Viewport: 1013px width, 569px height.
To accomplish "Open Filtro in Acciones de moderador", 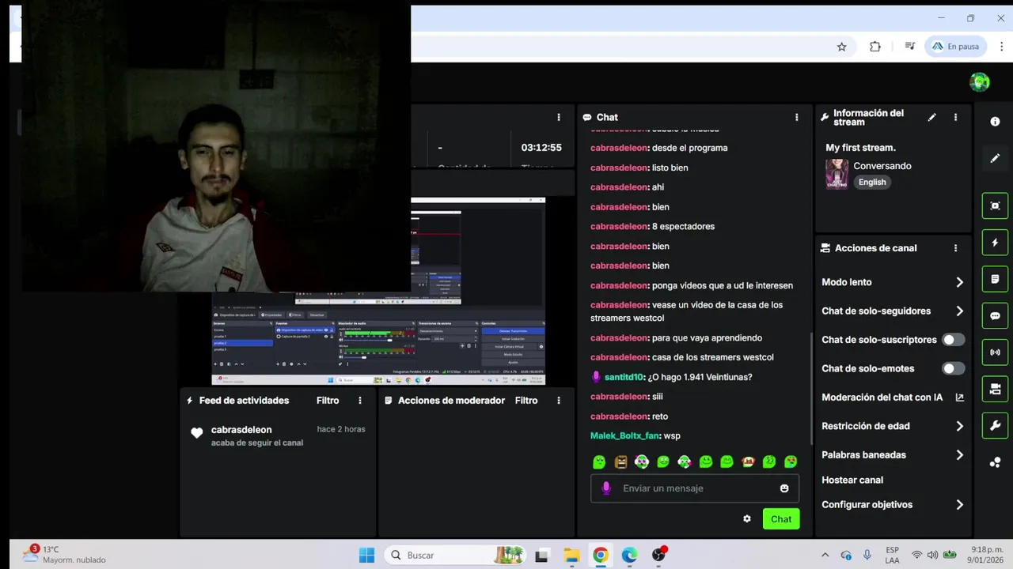I will tap(526, 401).
